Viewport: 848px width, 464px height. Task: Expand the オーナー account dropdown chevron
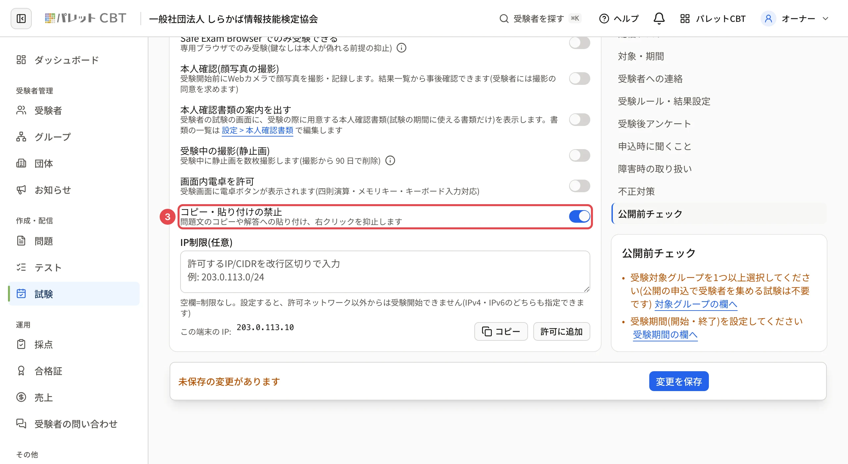coord(825,19)
